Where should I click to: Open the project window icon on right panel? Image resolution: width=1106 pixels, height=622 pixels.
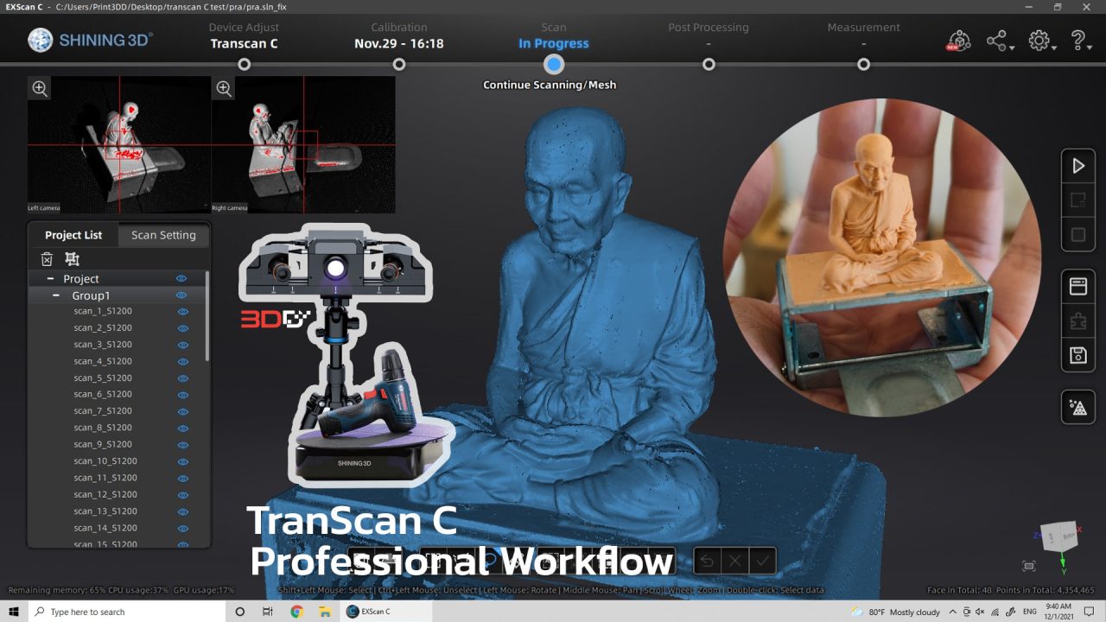(x=1077, y=286)
